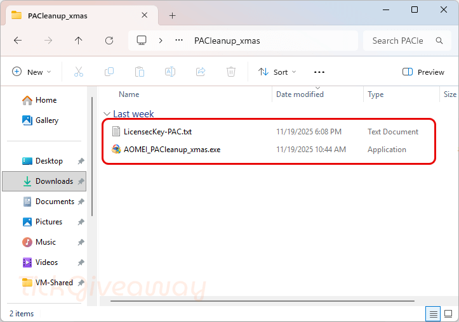Expand the address bar breadcrumb chevron

tap(161, 41)
